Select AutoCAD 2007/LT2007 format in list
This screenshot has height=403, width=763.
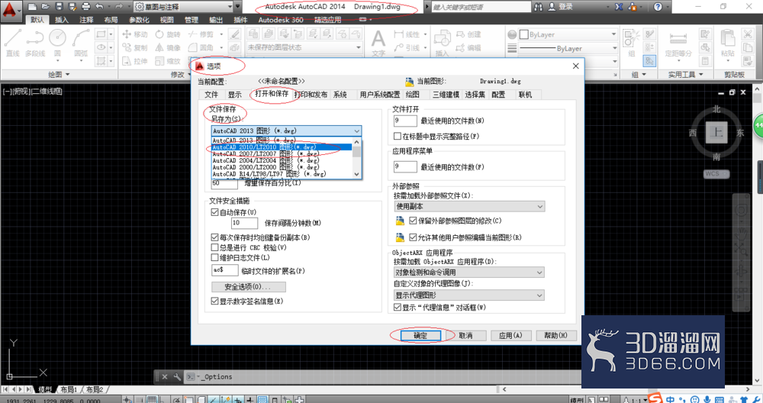(282, 154)
